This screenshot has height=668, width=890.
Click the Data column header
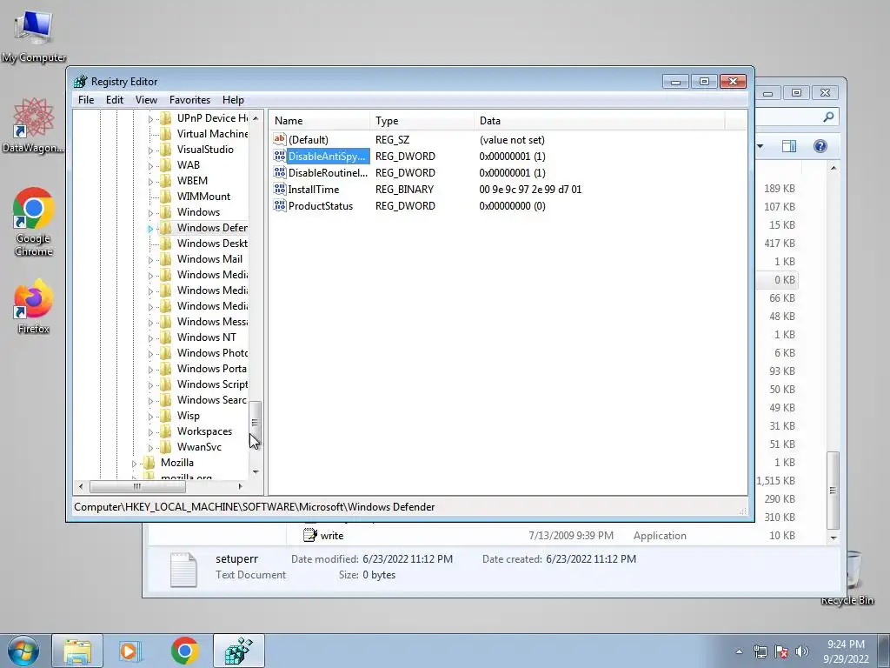click(599, 120)
